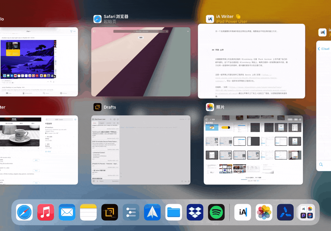Tap the '照片' title label above the Photos card
Image resolution: width=331 pixels, height=231 pixels.
coord(220,107)
